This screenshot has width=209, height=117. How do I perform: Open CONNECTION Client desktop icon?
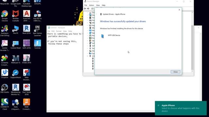5,104
